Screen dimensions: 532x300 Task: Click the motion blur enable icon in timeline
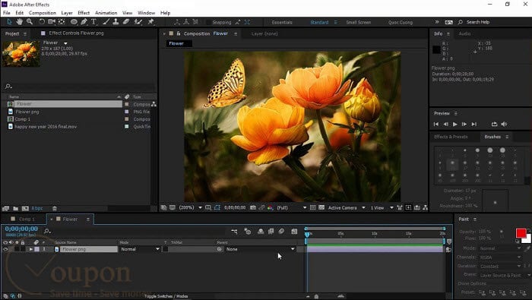281,231
